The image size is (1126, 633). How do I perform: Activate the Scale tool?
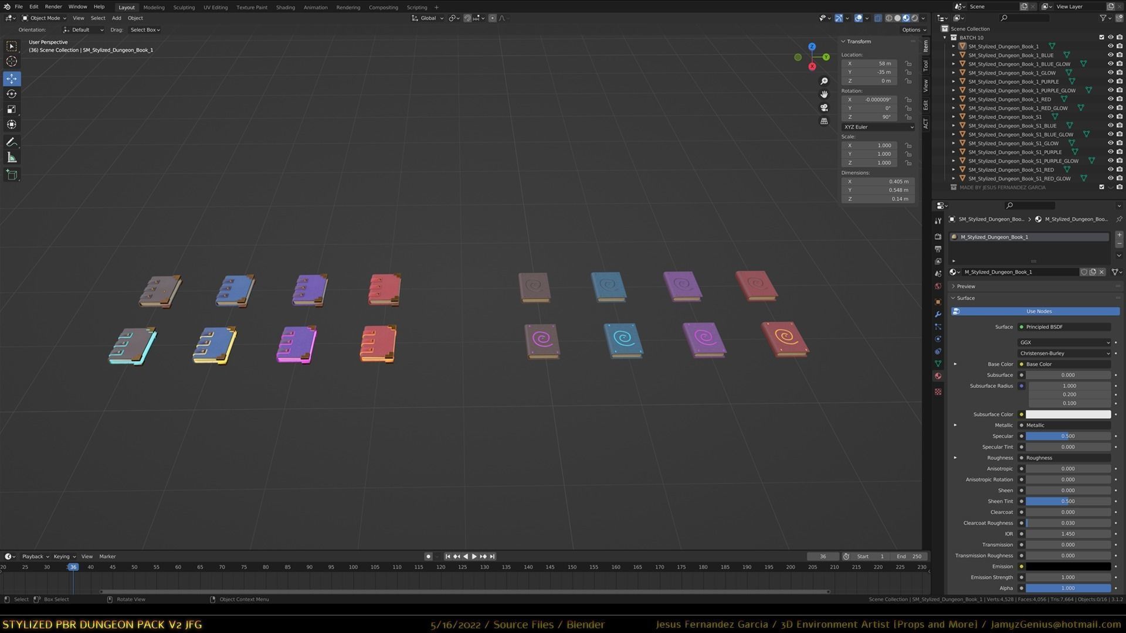tap(12, 109)
